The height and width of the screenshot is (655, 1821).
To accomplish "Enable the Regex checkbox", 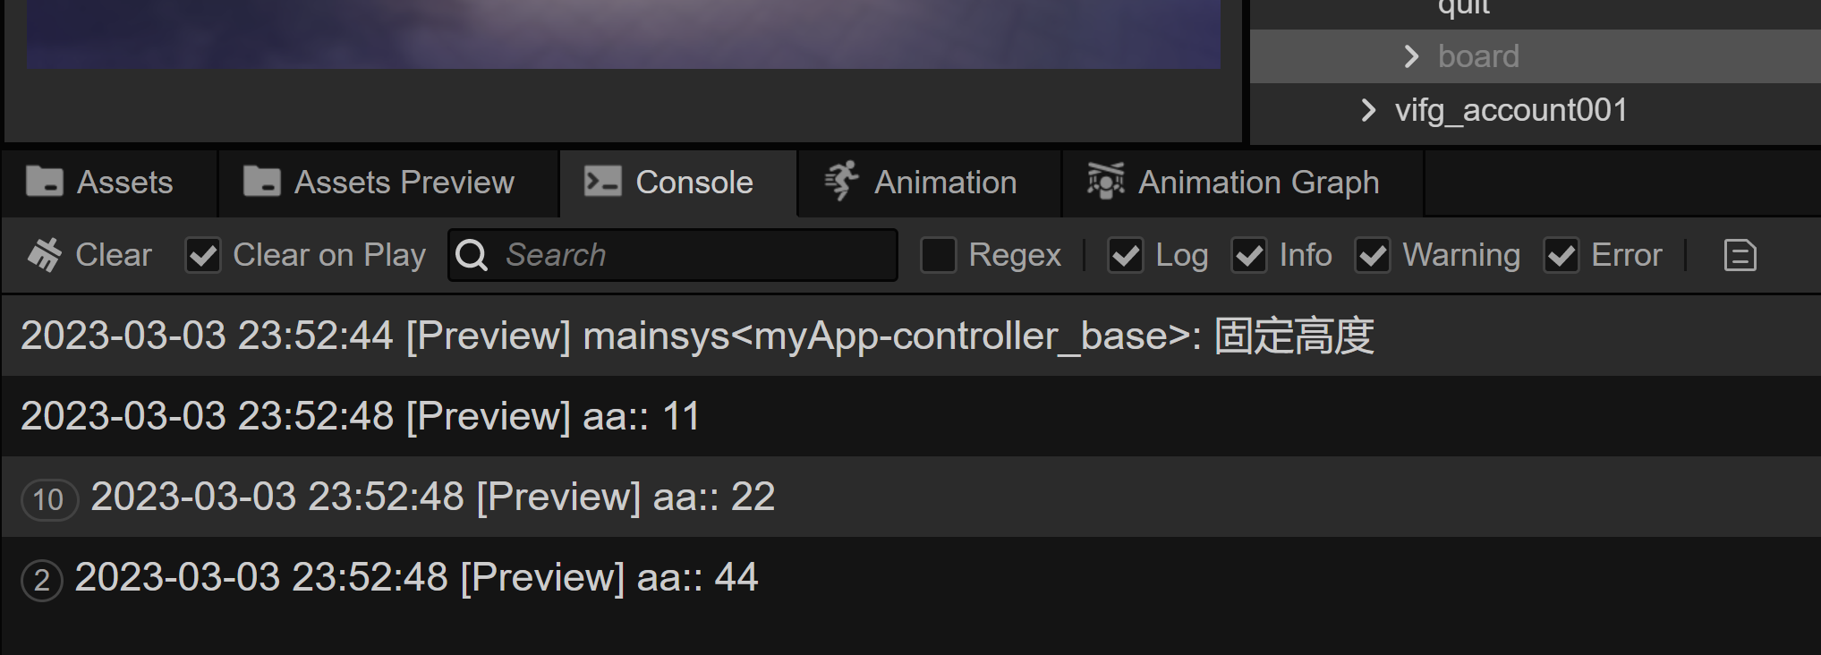I will coord(939,256).
